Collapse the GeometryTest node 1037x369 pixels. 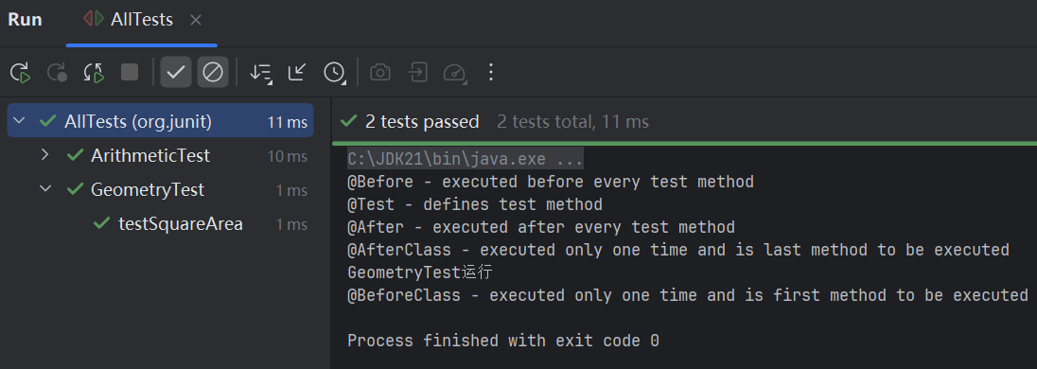[x=45, y=189]
